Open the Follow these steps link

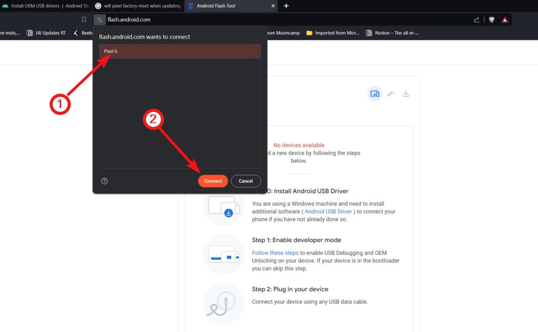[x=275, y=253]
